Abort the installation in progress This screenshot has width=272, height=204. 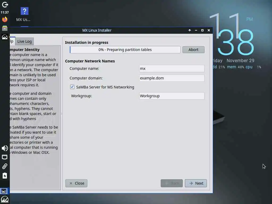coord(193,50)
